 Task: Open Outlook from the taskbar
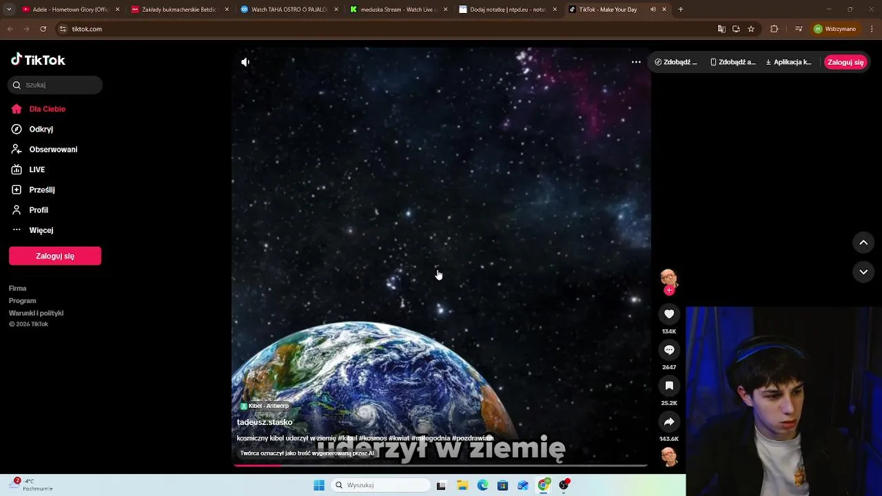(x=523, y=485)
